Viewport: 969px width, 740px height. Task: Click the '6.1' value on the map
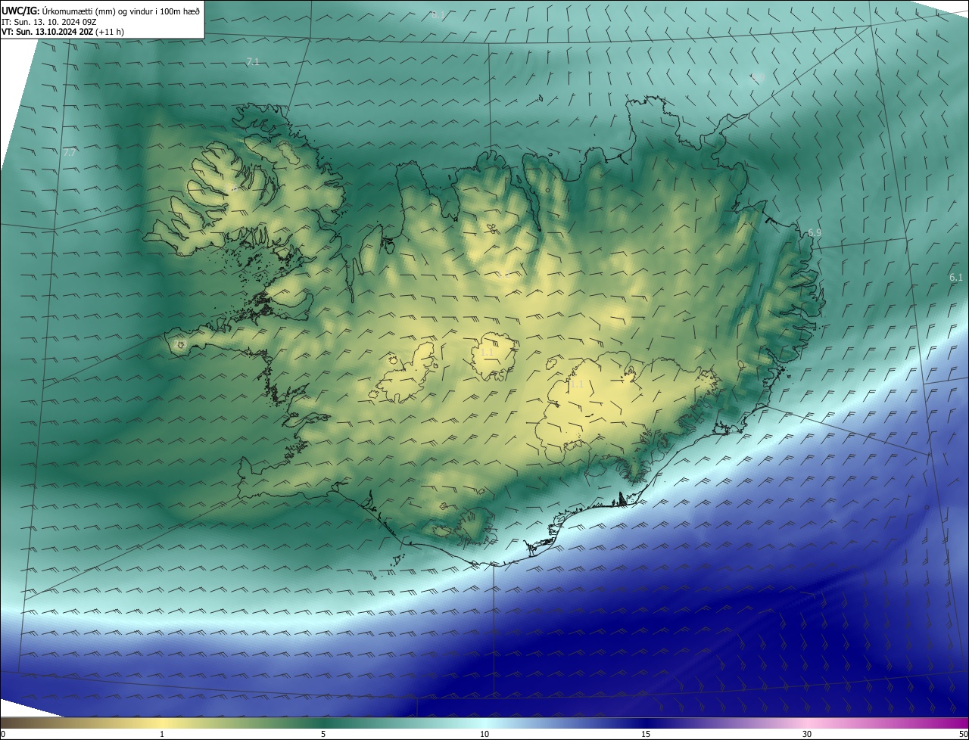click(956, 277)
